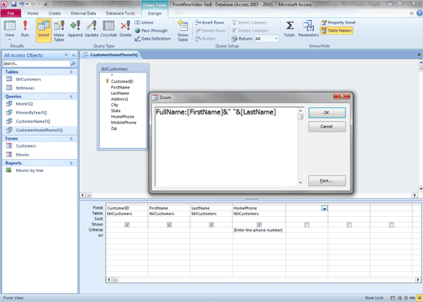Click the navigation search magnifier icon
The image size is (423, 302).
click(x=73, y=63)
